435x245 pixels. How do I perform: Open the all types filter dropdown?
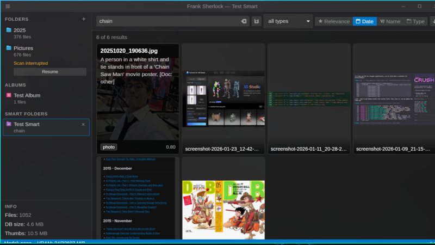tap(288, 21)
